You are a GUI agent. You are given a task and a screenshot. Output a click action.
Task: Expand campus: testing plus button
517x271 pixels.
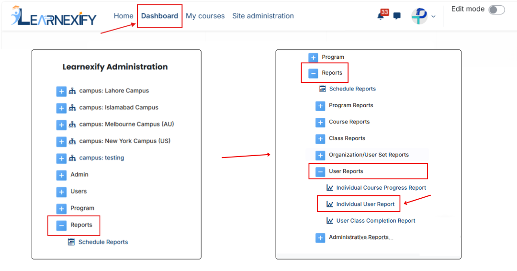pyautogui.click(x=61, y=158)
